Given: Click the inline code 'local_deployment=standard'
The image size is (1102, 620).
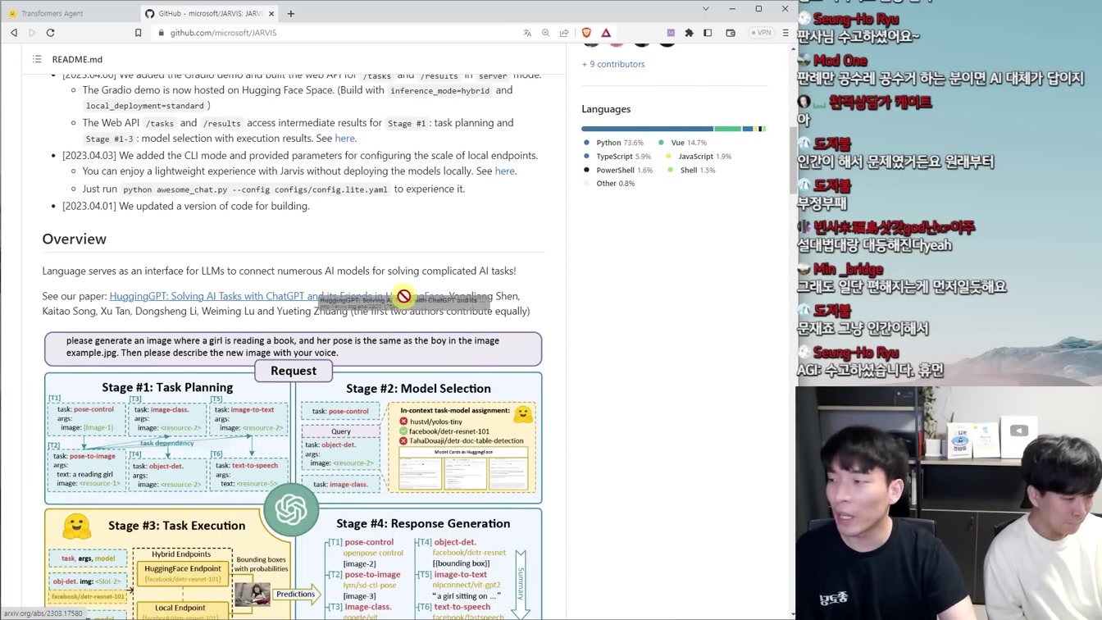Looking at the screenshot, I should 144,106.
